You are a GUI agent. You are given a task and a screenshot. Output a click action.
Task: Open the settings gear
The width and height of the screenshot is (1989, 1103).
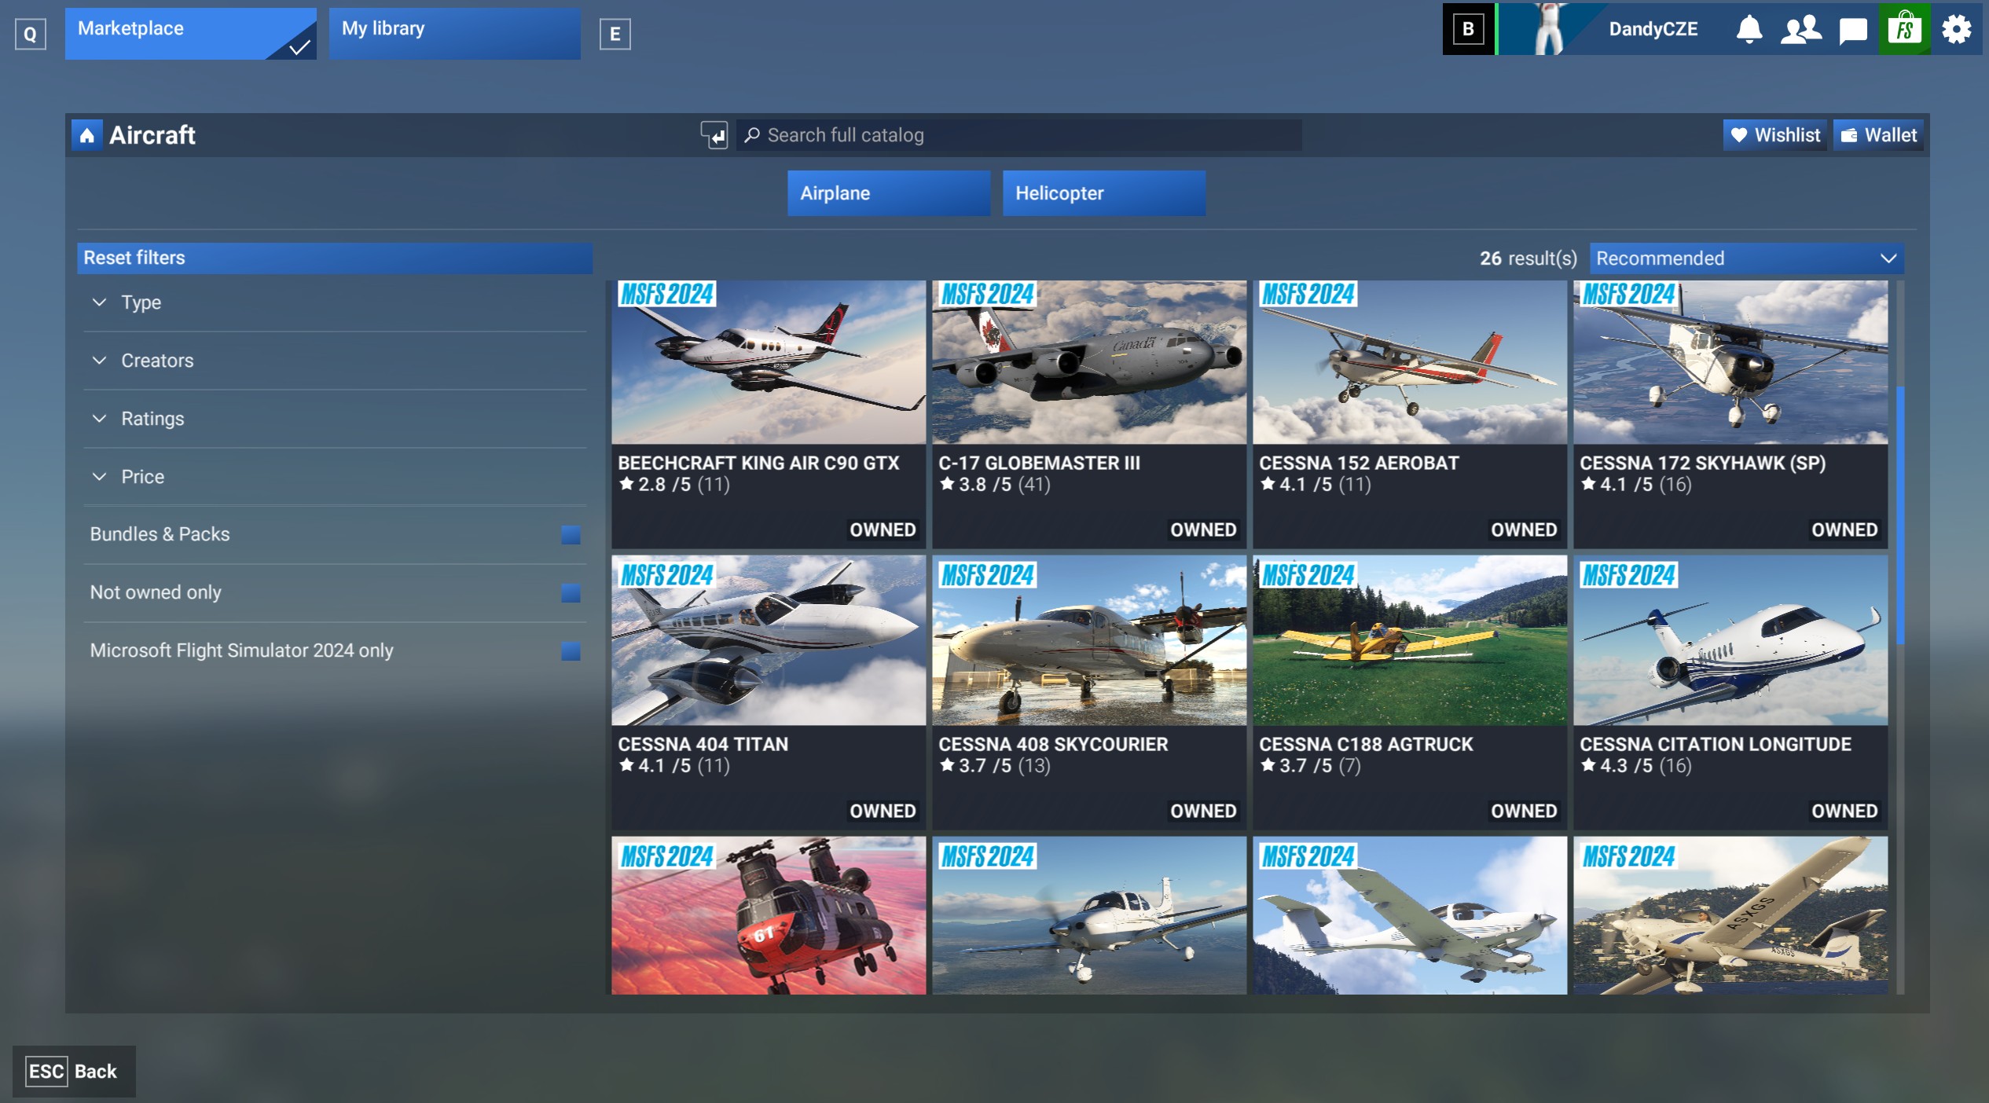(1956, 30)
